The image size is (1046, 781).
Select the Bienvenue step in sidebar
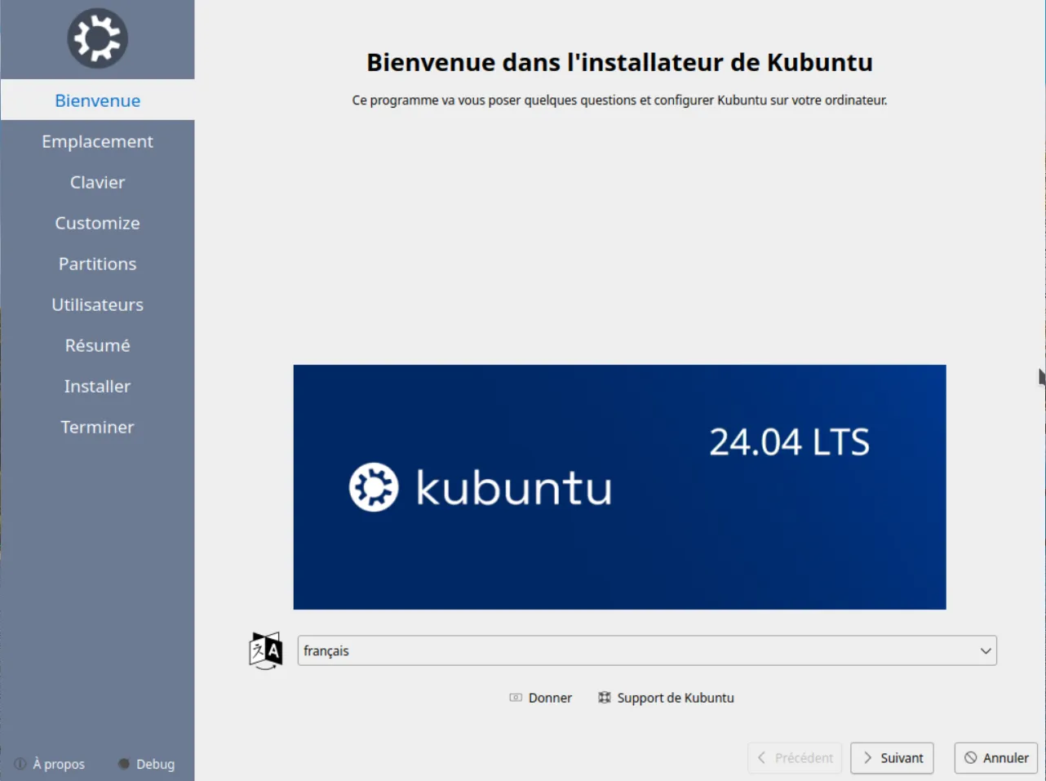click(x=97, y=100)
